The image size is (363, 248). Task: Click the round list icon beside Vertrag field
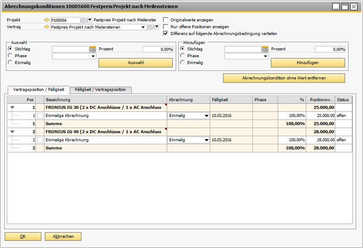click(150, 27)
